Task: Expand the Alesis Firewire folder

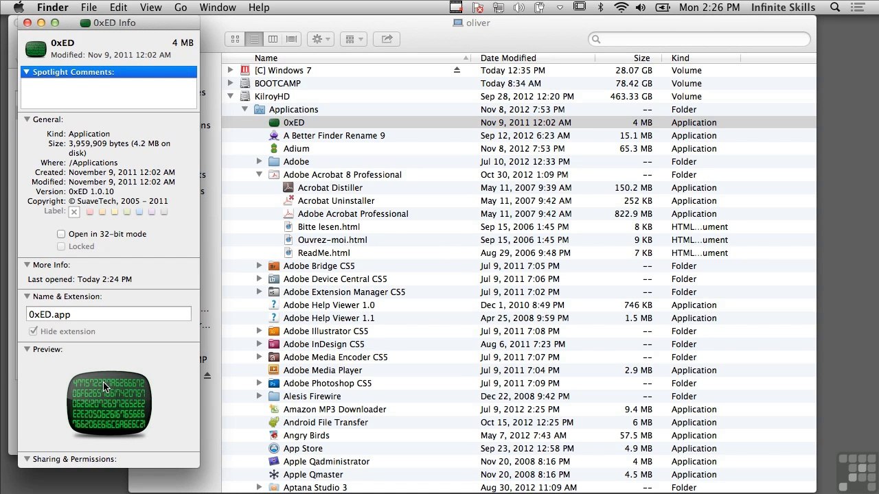Action: pos(259,396)
